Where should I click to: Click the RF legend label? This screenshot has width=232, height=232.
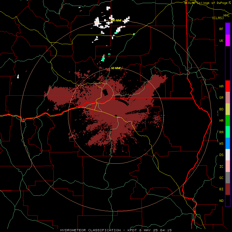tap(221, 29)
